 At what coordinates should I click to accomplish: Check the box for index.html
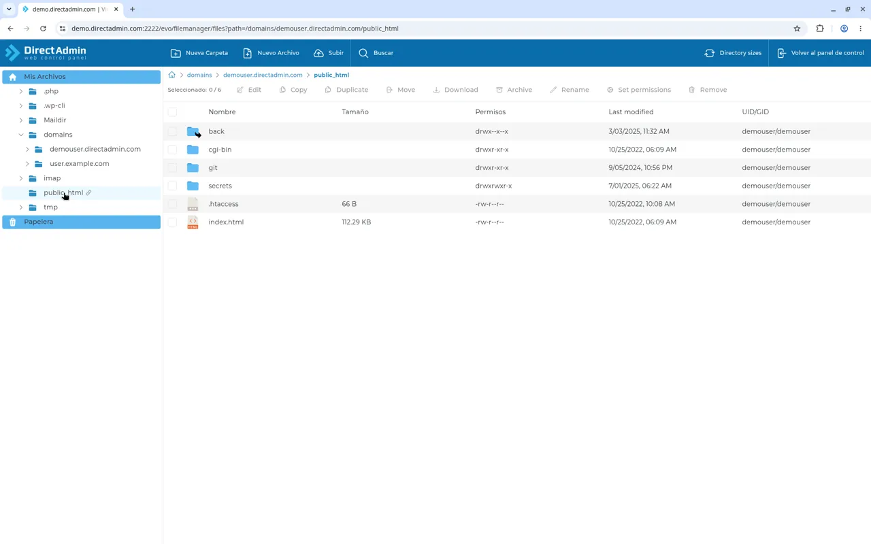coord(172,222)
